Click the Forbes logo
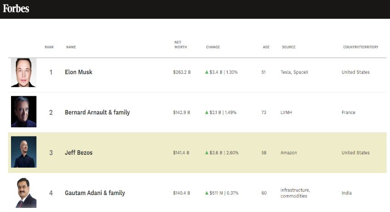Image resolution: width=390 pixels, height=212 pixels. (16, 8)
